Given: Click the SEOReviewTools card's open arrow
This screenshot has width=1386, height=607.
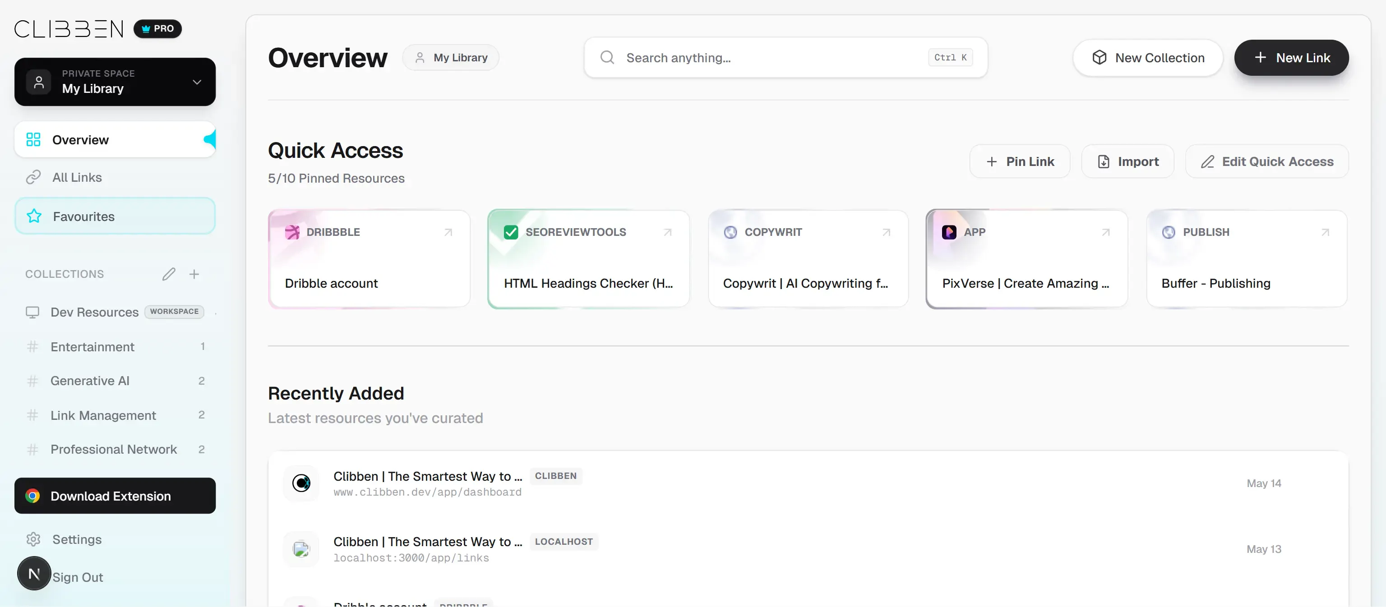Looking at the screenshot, I should click(x=668, y=232).
